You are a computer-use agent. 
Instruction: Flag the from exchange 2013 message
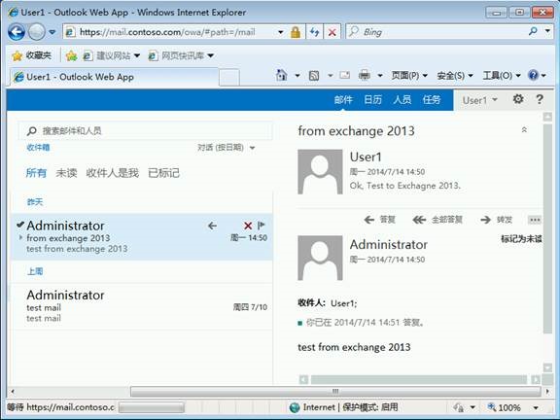click(262, 225)
